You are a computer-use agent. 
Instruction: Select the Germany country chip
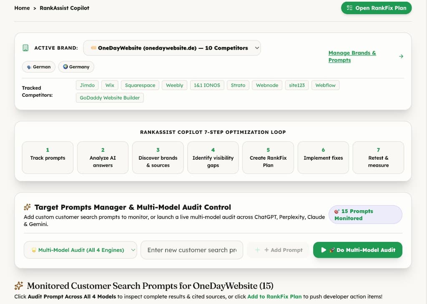76,67
